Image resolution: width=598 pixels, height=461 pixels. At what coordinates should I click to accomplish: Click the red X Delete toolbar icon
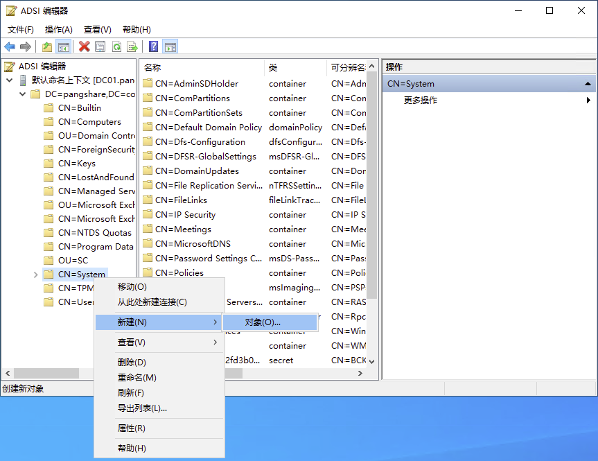tap(85, 47)
